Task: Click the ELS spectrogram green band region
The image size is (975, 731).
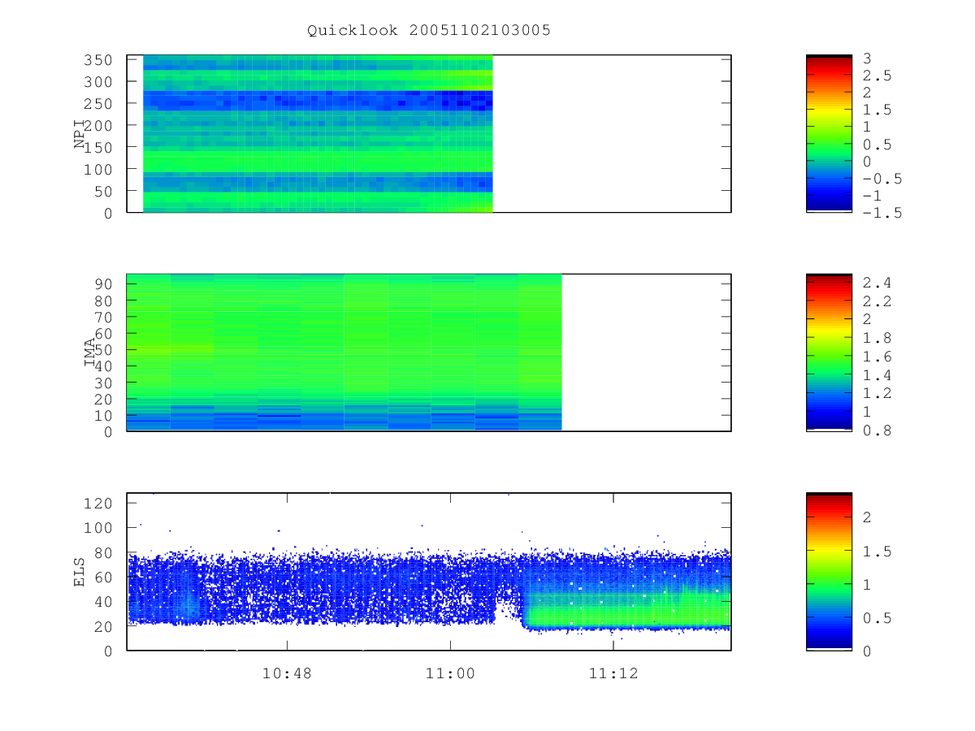Action: [x=626, y=610]
